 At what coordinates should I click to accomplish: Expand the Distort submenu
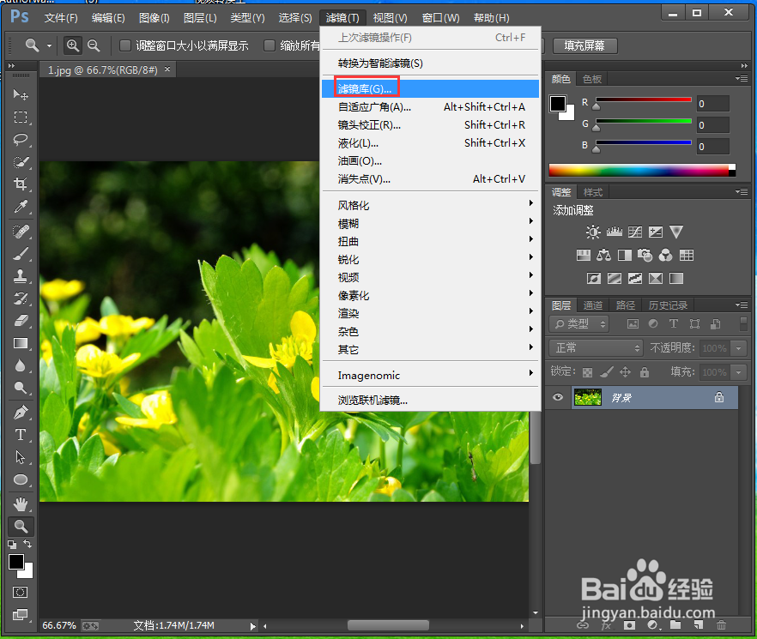click(430, 241)
